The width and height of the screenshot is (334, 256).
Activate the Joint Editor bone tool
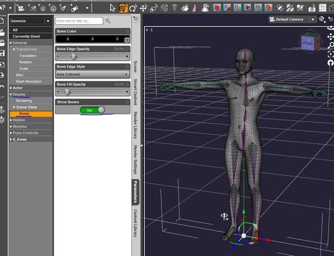(164, 8)
